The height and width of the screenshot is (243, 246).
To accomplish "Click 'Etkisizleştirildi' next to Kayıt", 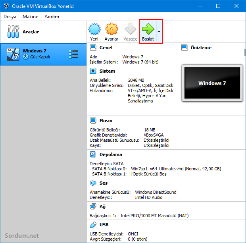I will coord(156,145).
